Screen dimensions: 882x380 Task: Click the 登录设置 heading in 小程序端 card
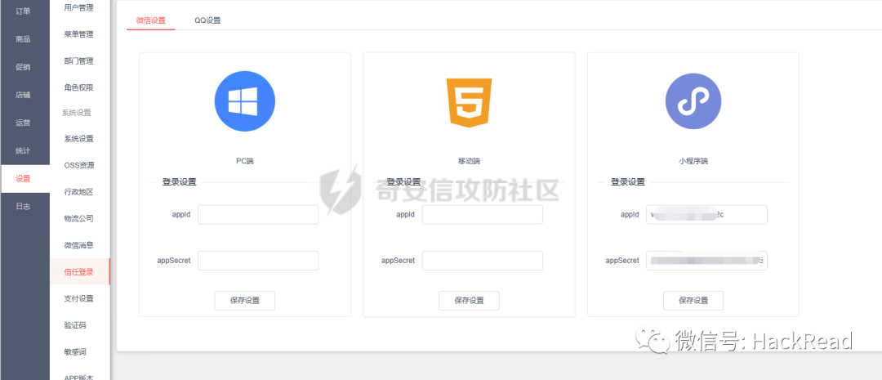[x=628, y=182]
